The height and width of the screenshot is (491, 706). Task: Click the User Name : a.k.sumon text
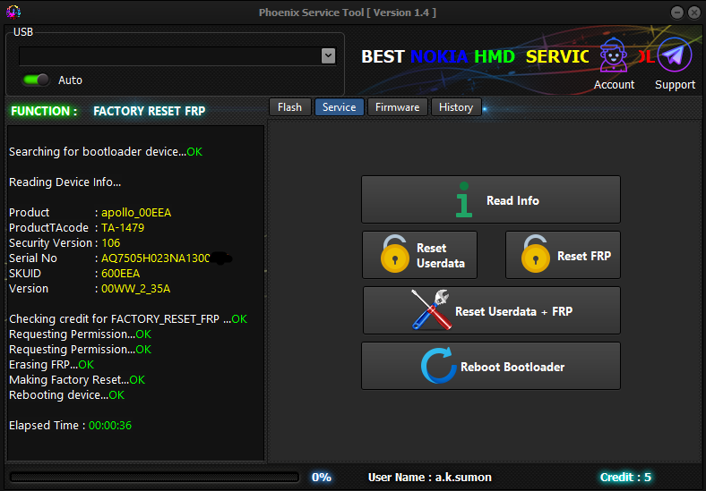pyautogui.click(x=429, y=477)
